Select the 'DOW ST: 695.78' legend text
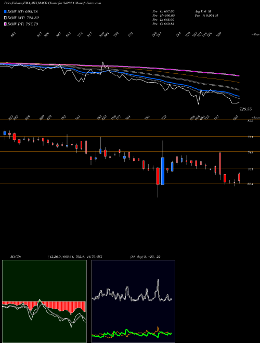This screenshot has width=260, height=343. click(x=23, y=11)
